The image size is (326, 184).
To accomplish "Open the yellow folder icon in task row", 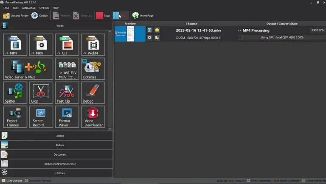I will click(x=157, y=30).
